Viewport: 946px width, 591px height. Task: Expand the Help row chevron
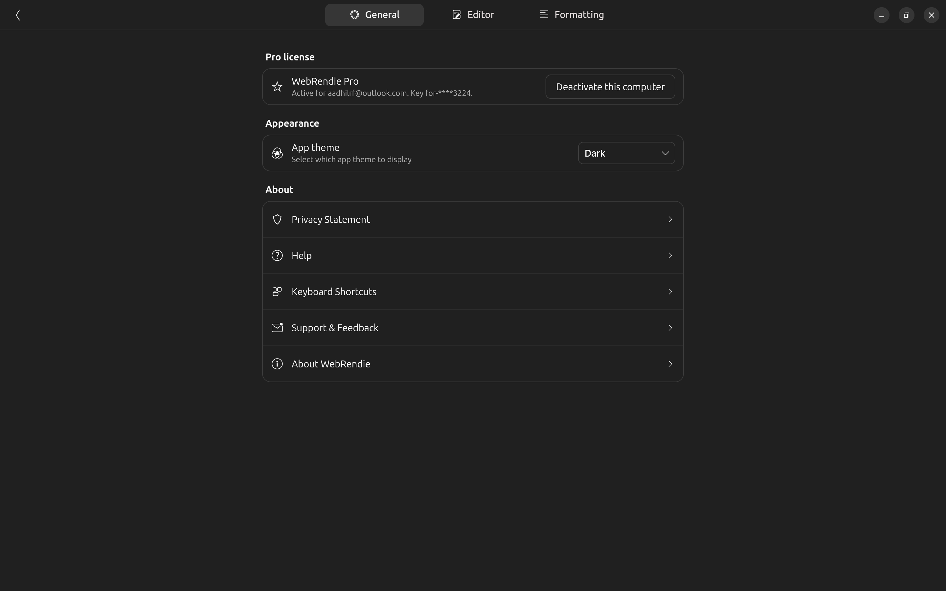[670, 256]
